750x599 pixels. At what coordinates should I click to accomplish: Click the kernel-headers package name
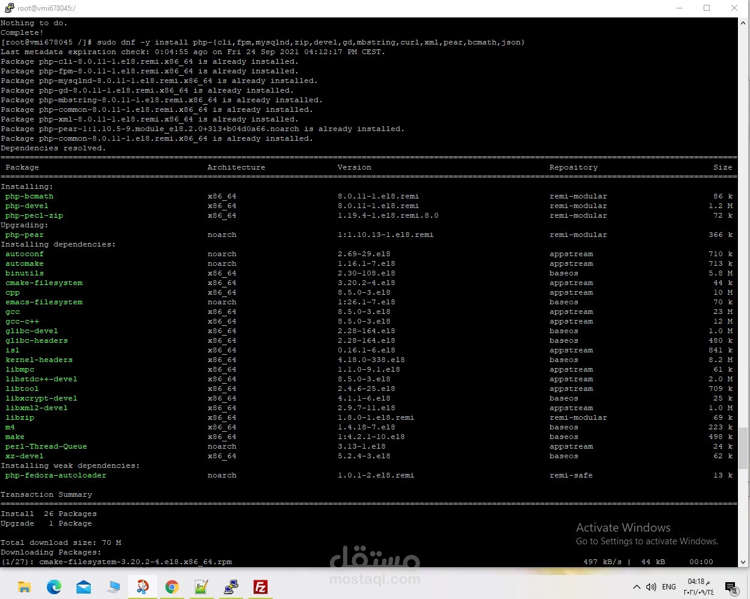pyautogui.click(x=39, y=360)
